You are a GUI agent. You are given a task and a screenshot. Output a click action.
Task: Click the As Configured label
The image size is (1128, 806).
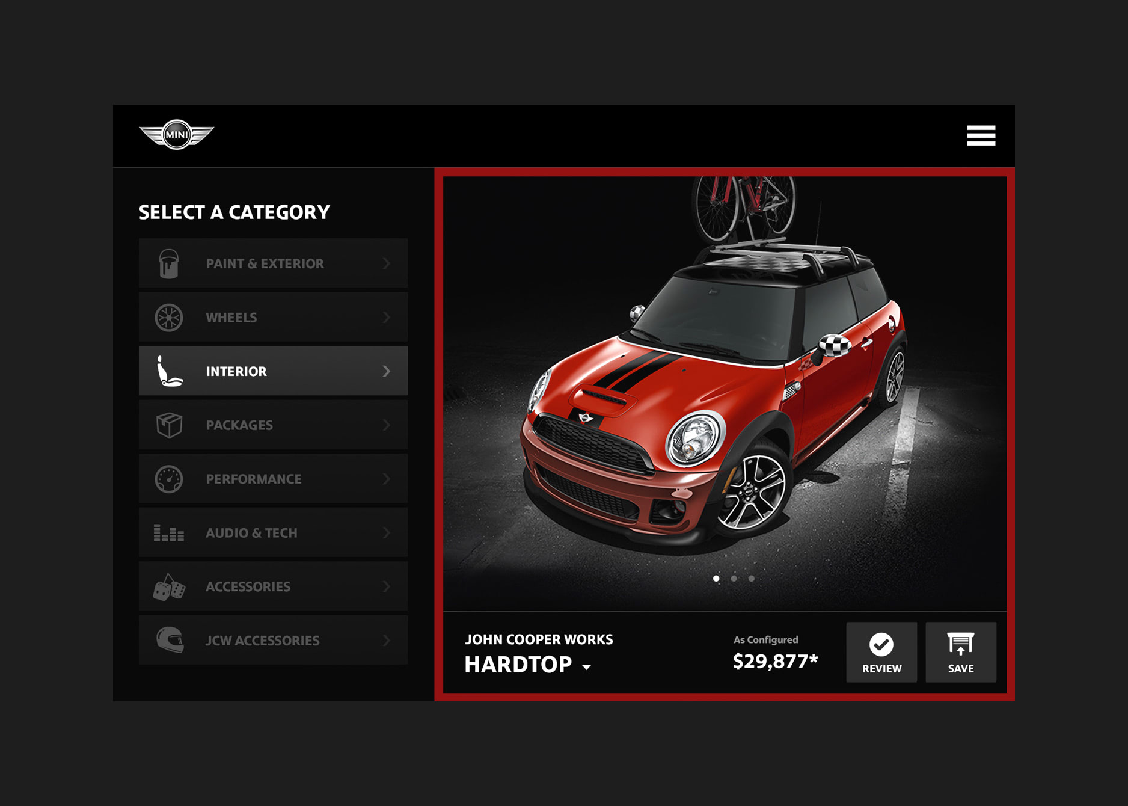click(x=766, y=640)
